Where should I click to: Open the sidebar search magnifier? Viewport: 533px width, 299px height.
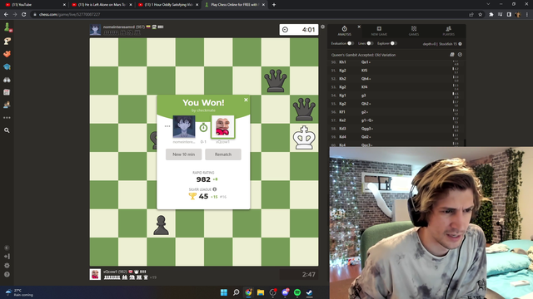click(x=7, y=130)
